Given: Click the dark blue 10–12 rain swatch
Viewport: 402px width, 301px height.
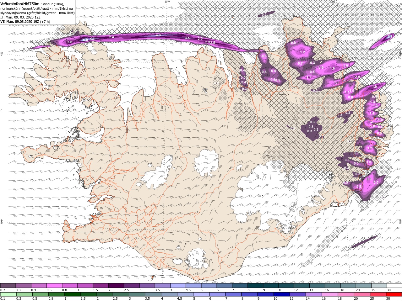Looking at the screenshot, I should 281,294.
